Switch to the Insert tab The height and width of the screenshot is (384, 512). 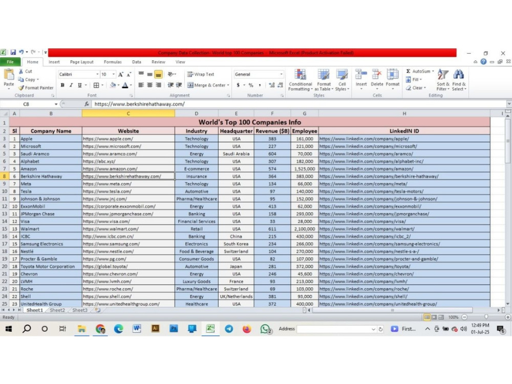(x=54, y=62)
